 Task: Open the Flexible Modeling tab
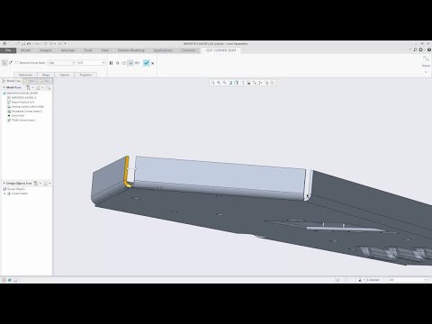pyautogui.click(x=131, y=50)
